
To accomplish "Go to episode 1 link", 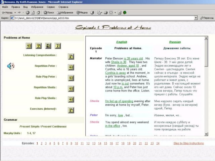I will (x=37, y=143).
